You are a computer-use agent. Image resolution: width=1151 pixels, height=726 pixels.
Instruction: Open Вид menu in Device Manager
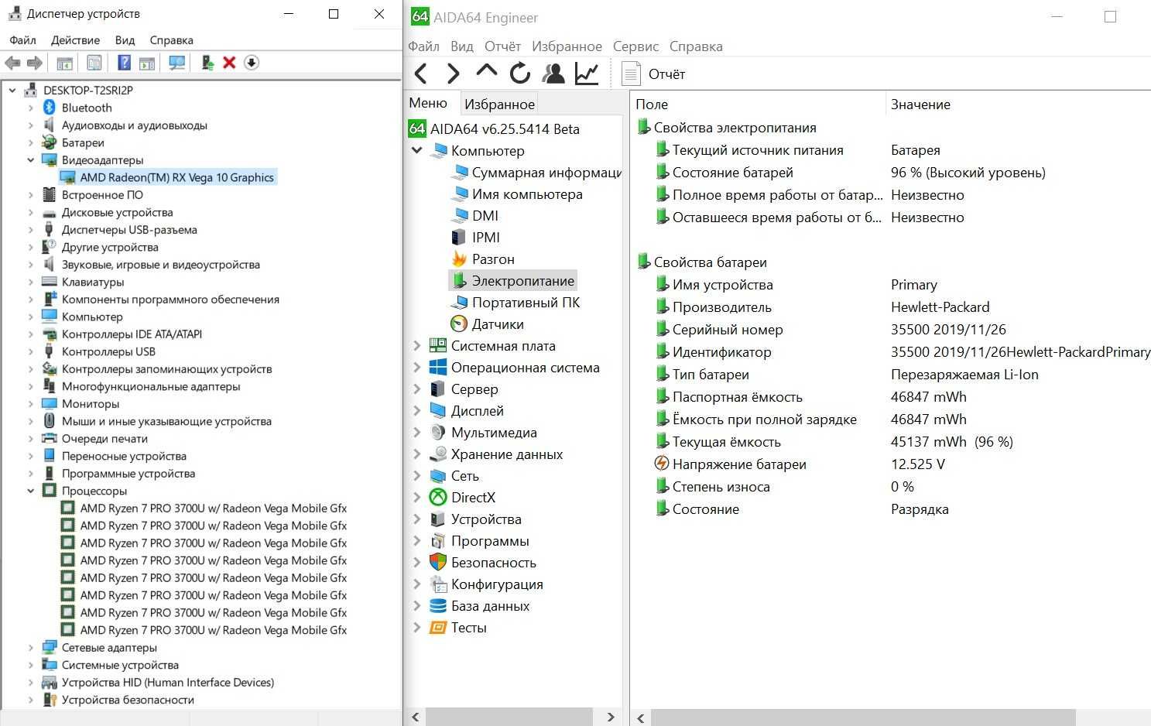125,40
